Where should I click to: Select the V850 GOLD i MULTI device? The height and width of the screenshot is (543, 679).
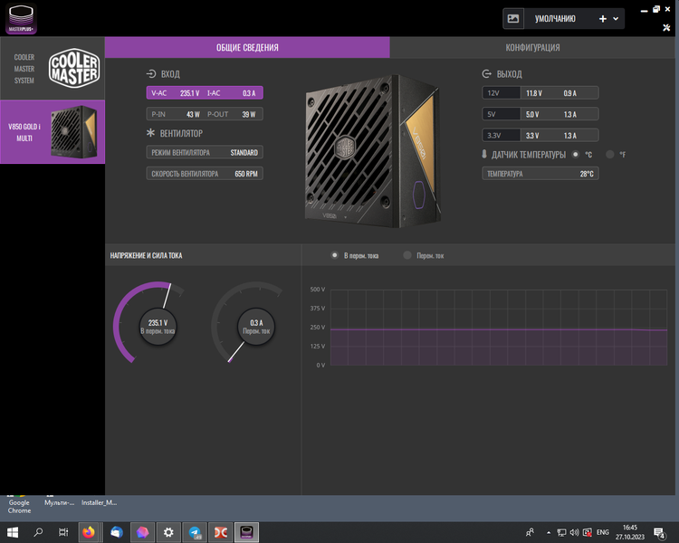[x=53, y=132]
